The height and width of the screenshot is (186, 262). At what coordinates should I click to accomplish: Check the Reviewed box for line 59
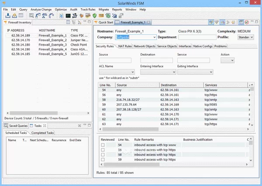click(103, 159)
